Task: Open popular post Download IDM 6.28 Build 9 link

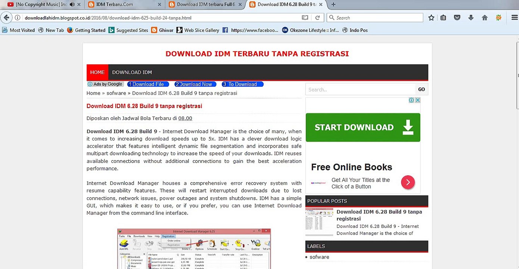Action: [379, 215]
